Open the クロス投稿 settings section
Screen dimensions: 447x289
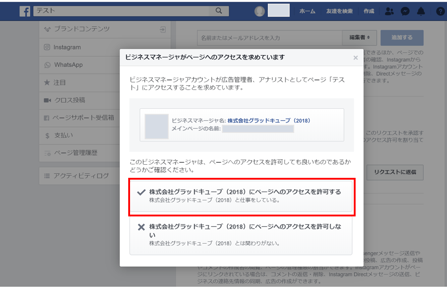(79, 100)
